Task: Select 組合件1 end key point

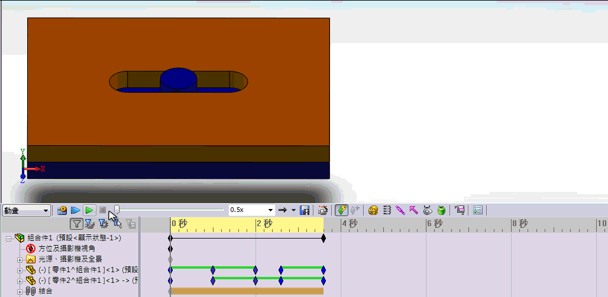Action: tap(324, 239)
